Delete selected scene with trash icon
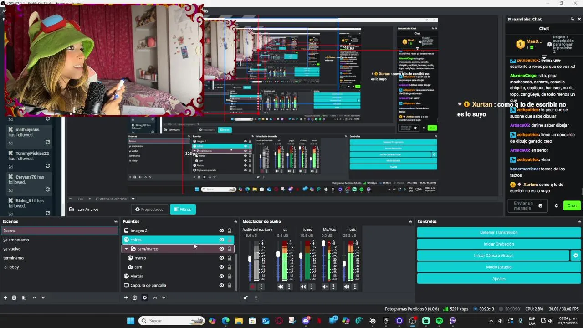 (x=14, y=297)
